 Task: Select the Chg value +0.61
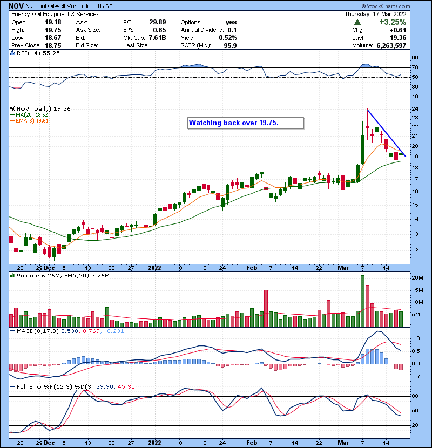click(x=397, y=30)
